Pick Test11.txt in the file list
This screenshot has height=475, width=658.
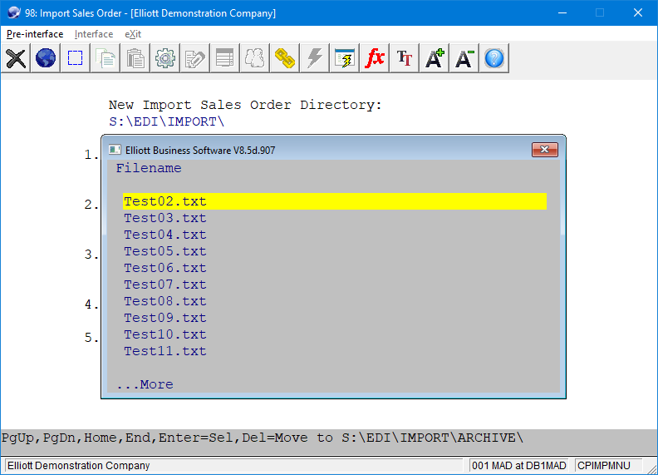click(x=165, y=351)
